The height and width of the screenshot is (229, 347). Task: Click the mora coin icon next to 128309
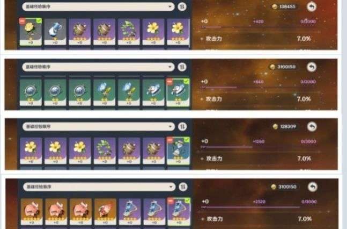click(275, 126)
